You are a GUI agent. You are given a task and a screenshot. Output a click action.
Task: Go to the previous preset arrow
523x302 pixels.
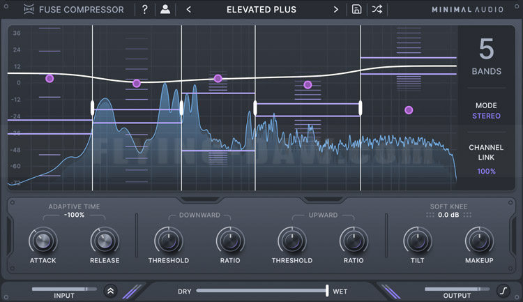point(189,10)
